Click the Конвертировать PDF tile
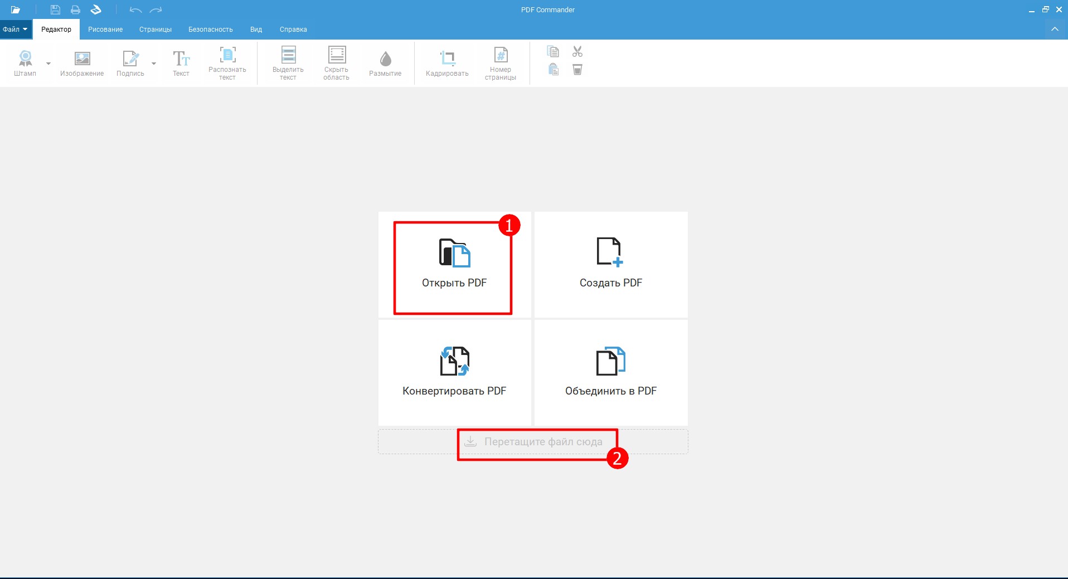The width and height of the screenshot is (1068, 579). 454,373
